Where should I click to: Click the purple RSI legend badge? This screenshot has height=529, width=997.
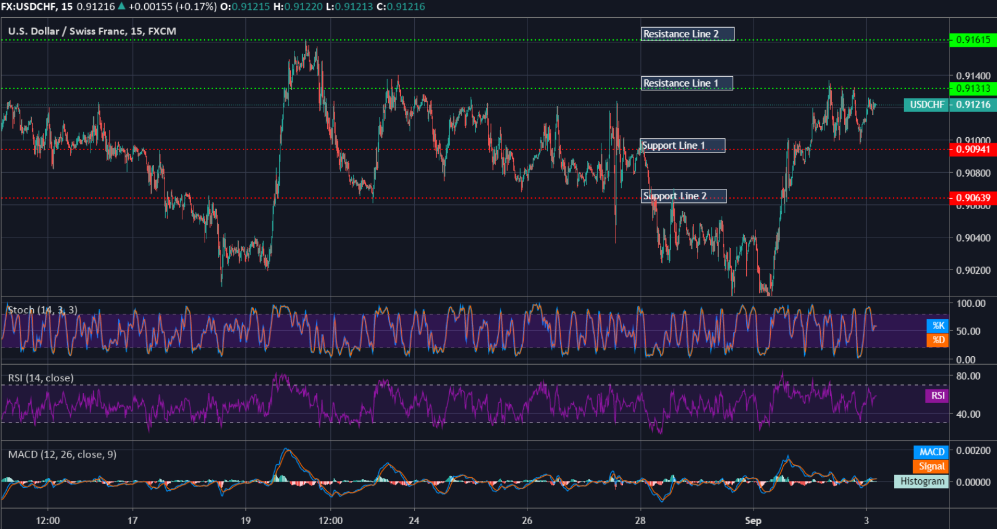point(937,396)
